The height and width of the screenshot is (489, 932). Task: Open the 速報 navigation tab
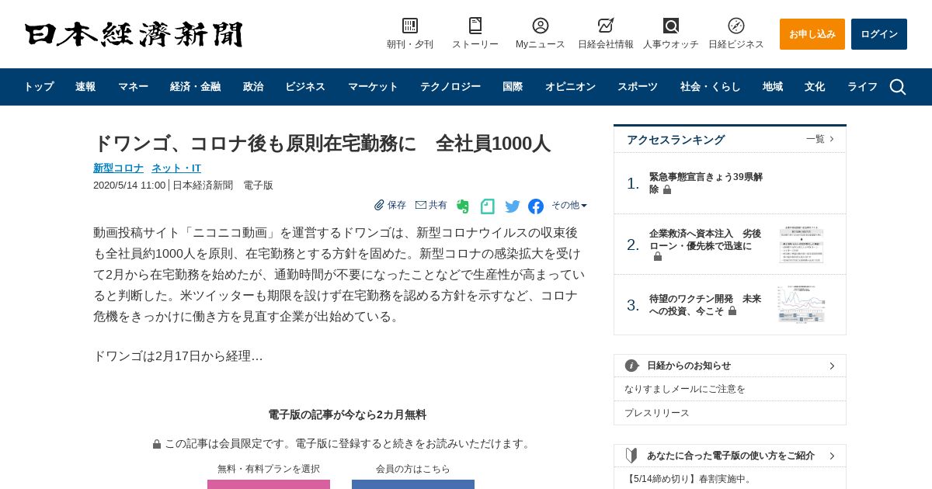coord(85,87)
